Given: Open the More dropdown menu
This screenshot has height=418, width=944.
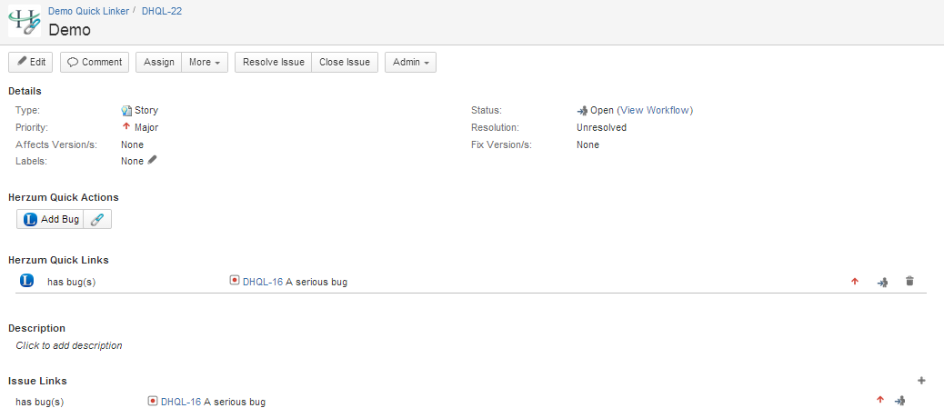Looking at the screenshot, I should (x=205, y=62).
